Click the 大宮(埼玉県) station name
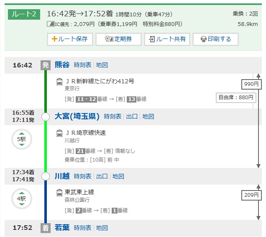 click(77, 116)
